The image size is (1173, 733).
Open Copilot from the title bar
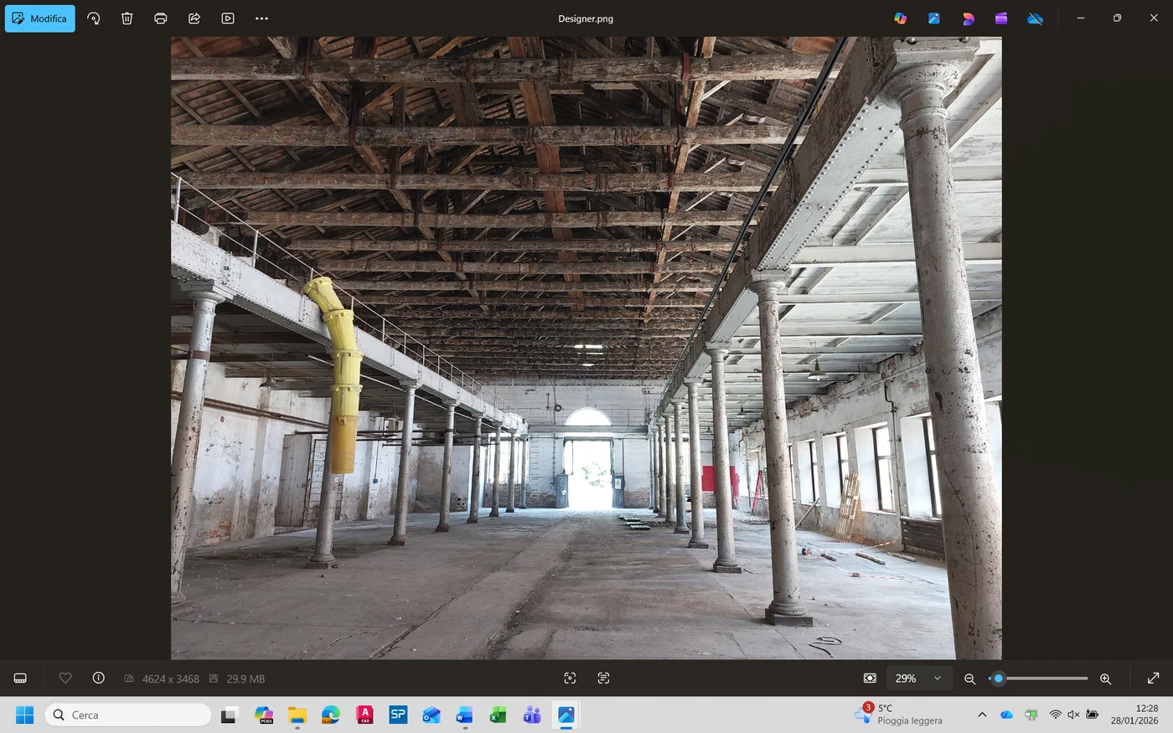pyautogui.click(x=901, y=18)
